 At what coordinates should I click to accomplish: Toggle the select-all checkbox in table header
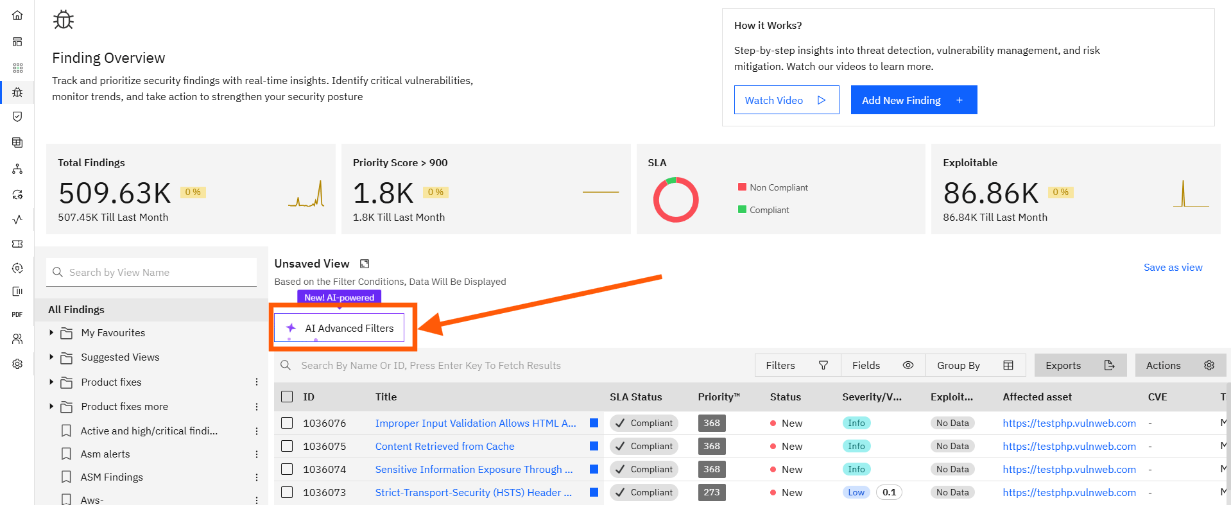pyautogui.click(x=287, y=397)
